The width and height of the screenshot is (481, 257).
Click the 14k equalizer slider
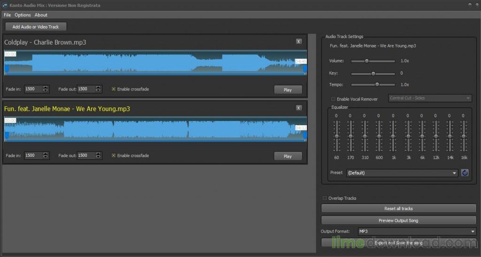tap(450, 136)
